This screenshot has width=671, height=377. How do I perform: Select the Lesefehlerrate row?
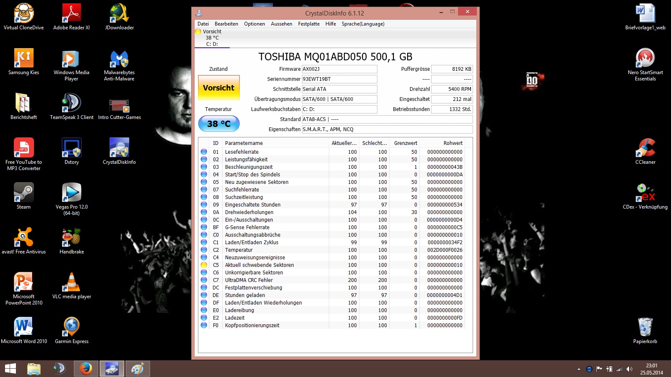(x=333, y=152)
